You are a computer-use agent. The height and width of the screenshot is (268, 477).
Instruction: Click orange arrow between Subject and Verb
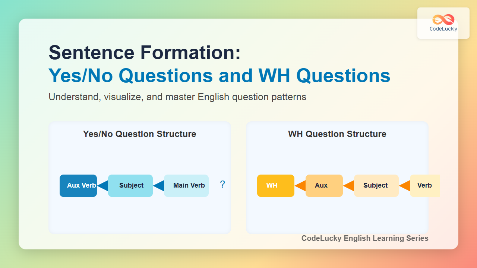pos(405,185)
